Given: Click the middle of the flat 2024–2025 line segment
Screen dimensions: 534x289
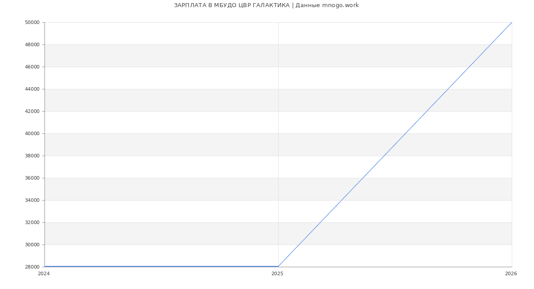Looking at the screenshot, I should pyautogui.click(x=162, y=266).
